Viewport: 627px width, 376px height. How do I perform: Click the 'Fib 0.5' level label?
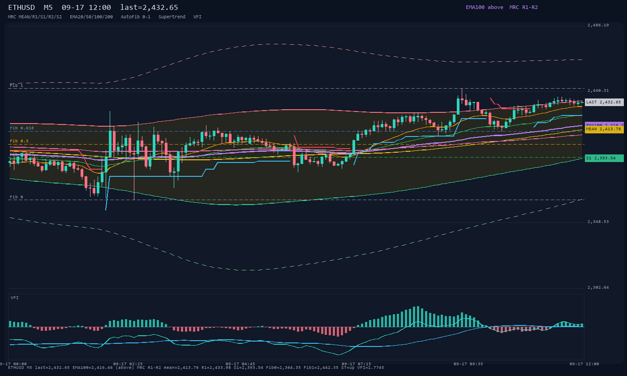19,141
